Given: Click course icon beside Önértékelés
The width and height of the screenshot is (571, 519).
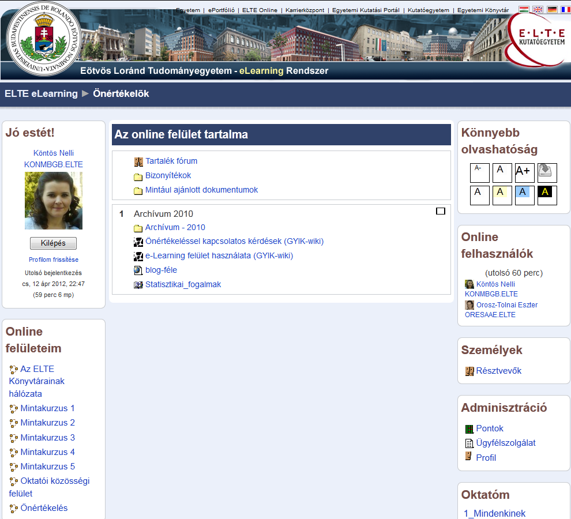Looking at the screenshot, I should pyautogui.click(x=13, y=509).
